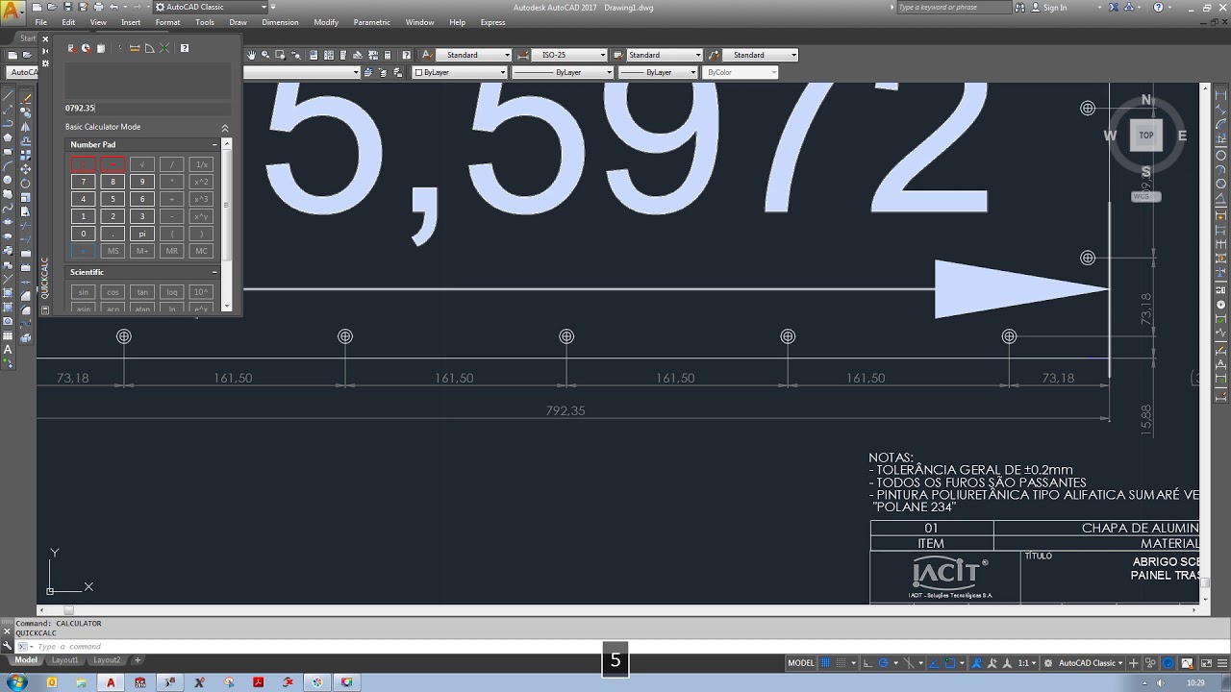Open the Standard text style dropdown
This screenshot has width=1231, height=692.
coord(472,55)
